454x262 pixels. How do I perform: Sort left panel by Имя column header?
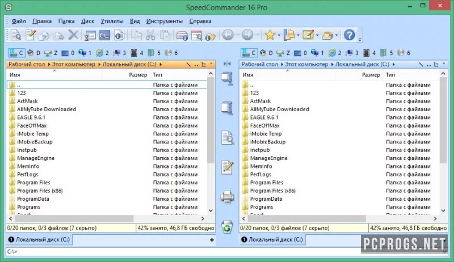(x=54, y=75)
